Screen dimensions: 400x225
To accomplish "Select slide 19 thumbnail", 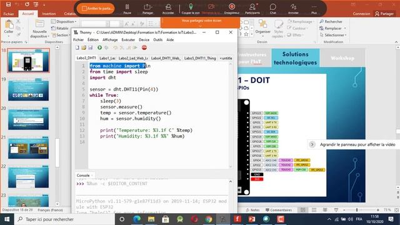I will (x=28, y=90).
